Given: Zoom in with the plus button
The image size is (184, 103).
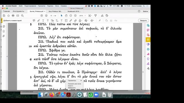Looking at the screenshot, I should point(75,15).
